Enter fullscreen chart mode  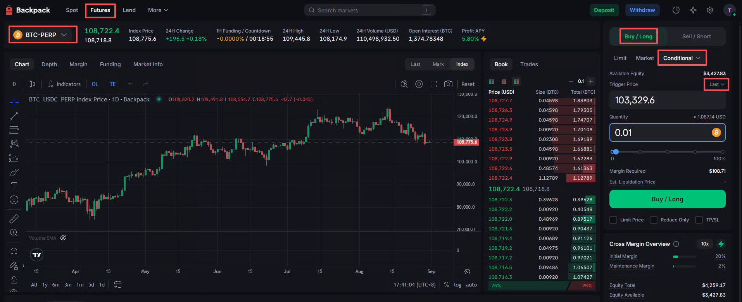pyautogui.click(x=433, y=84)
